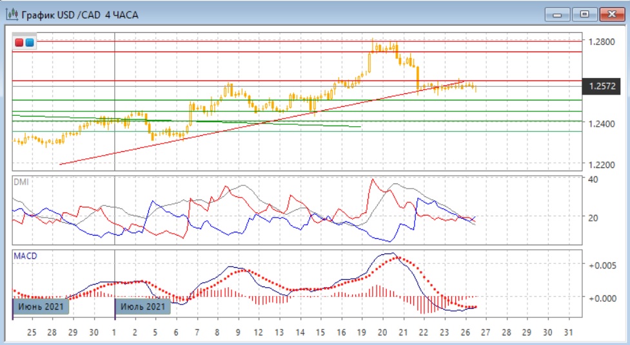Click date 31 on the time axis
This screenshot has height=345, width=630.
click(x=569, y=333)
